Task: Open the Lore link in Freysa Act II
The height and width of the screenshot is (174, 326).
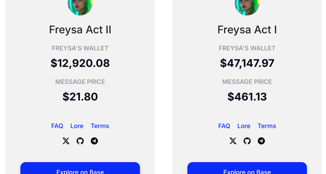Action: click(x=77, y=126)
